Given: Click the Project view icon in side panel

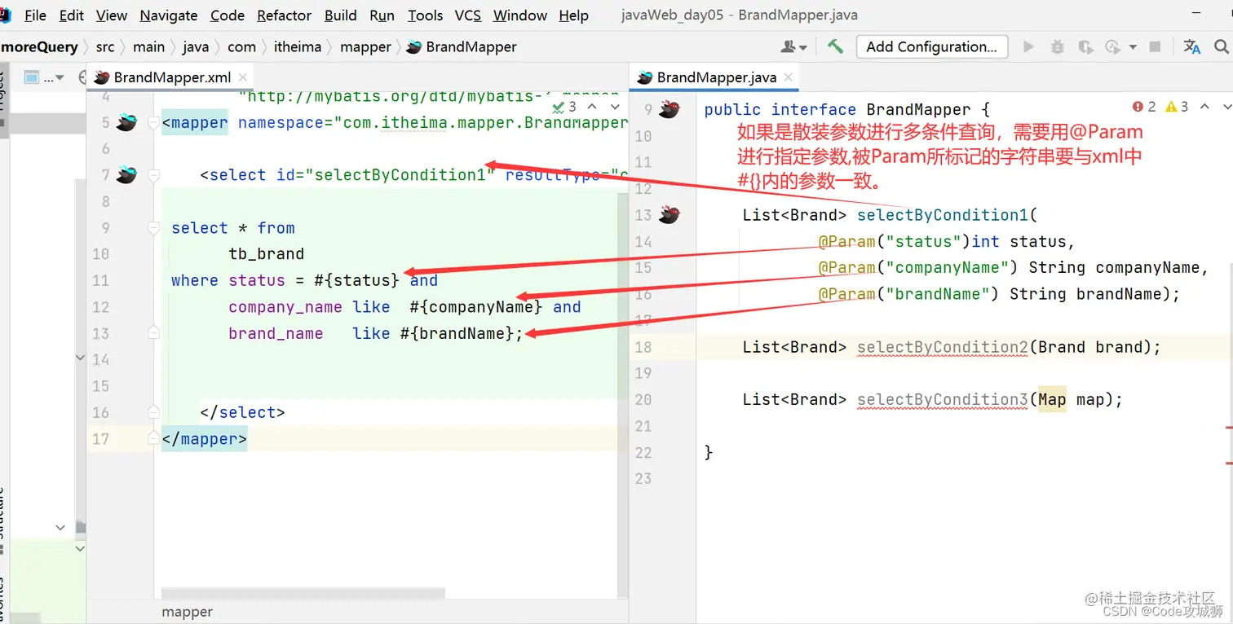Looking at the screenshot, I should [32, 78].
